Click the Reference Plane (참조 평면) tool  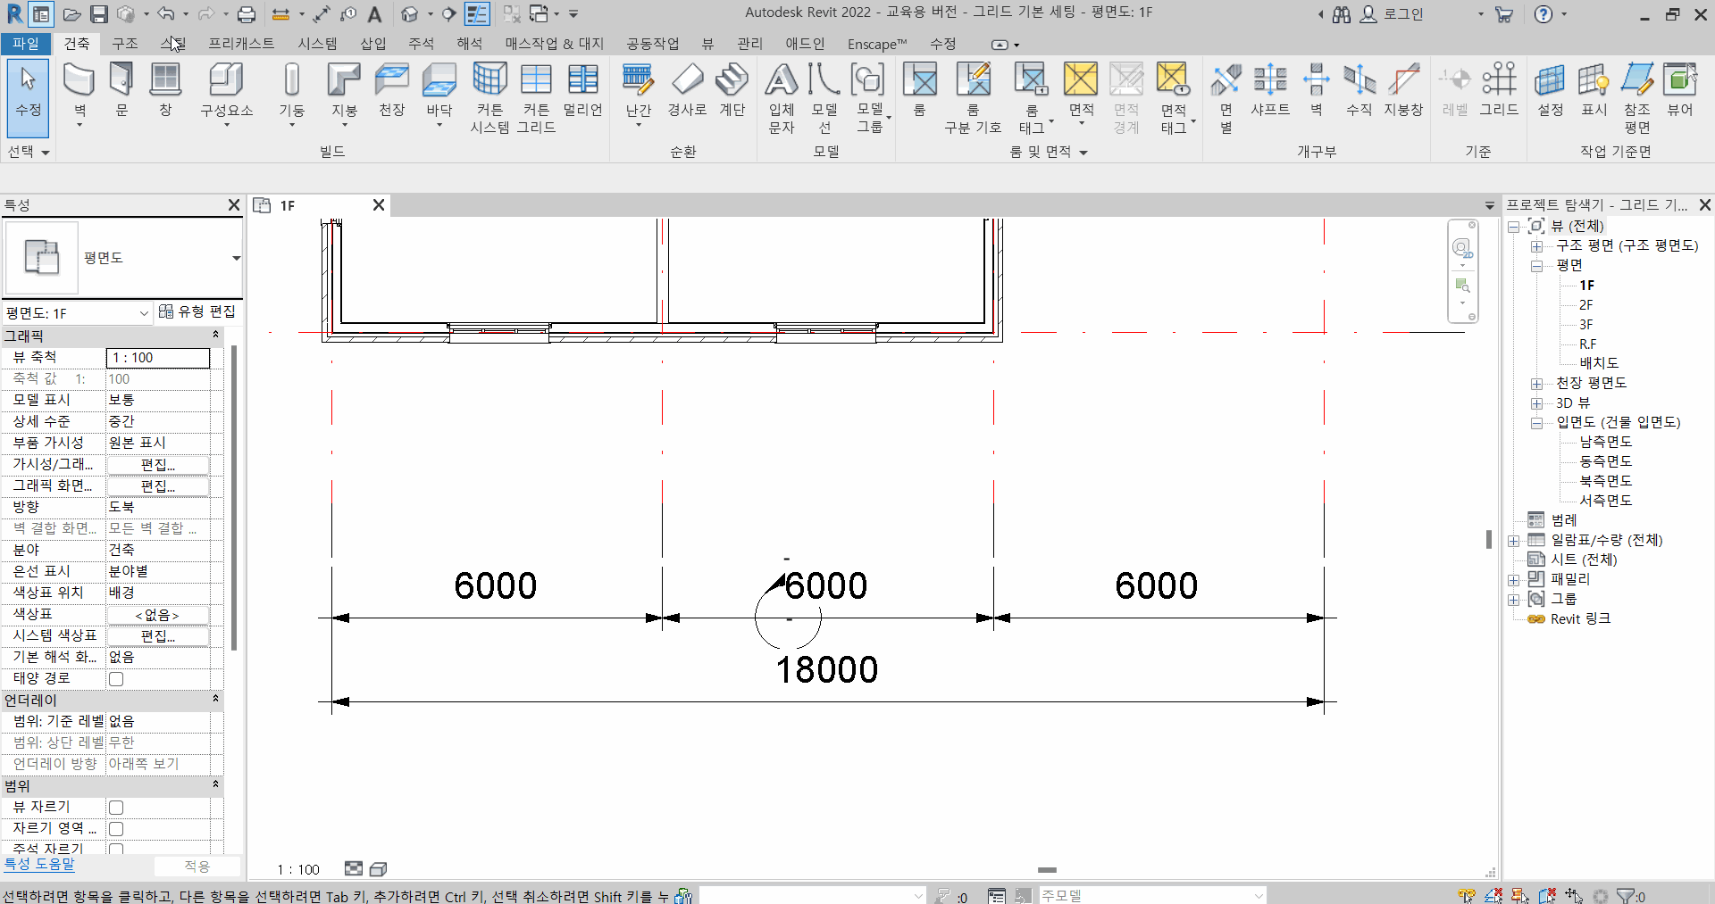(x=1636, y=98)
